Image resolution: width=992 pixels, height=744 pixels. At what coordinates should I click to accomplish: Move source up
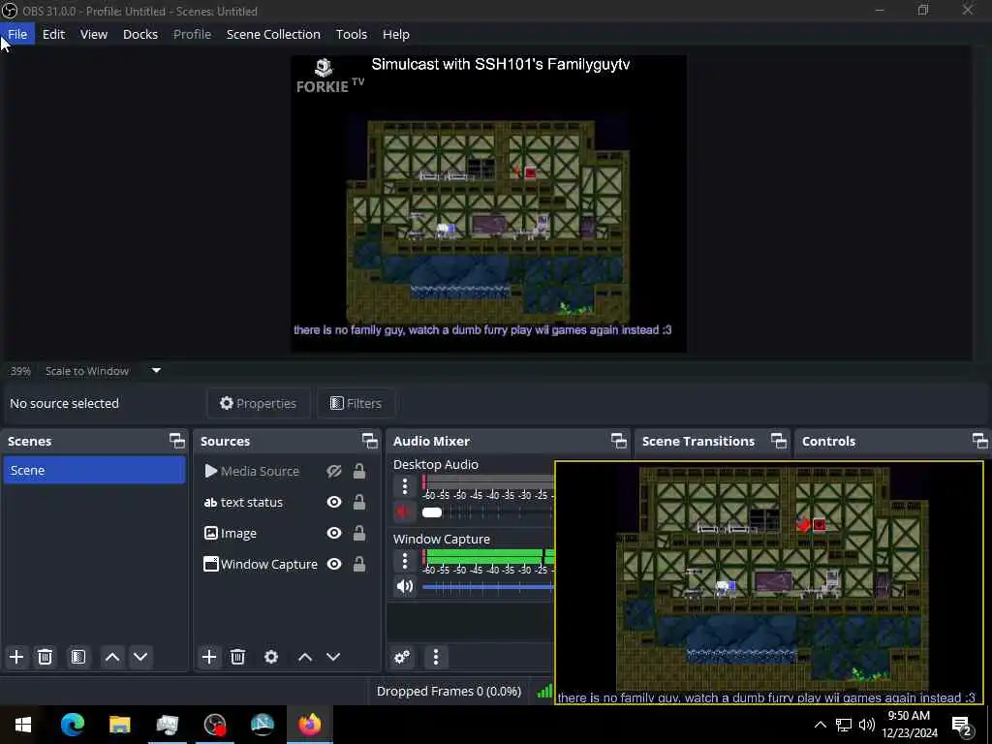point(305,657)
